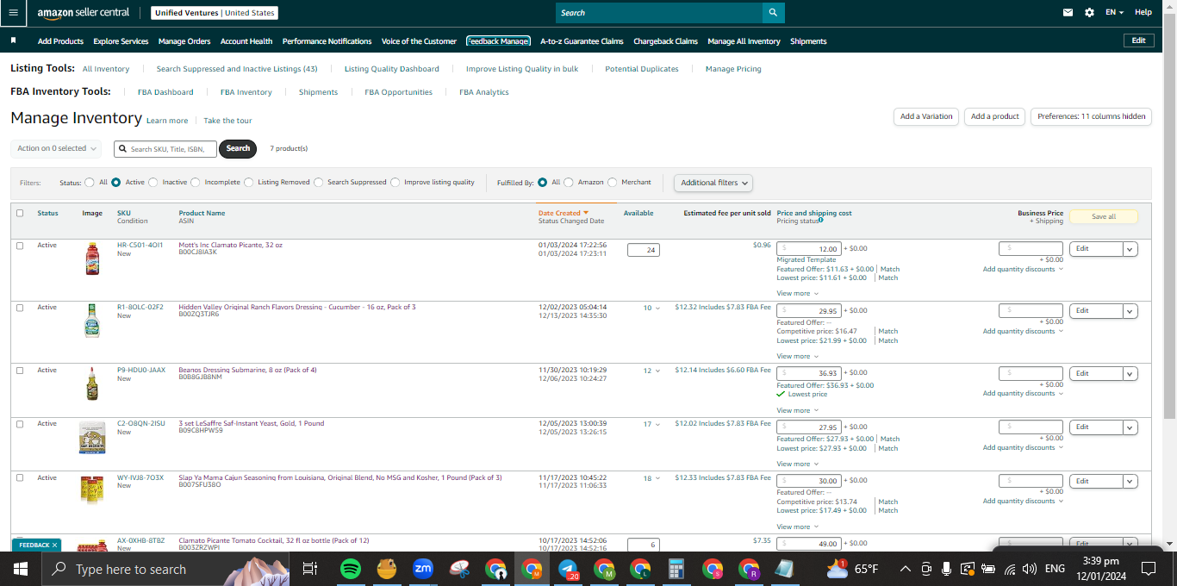
Task: Open the settings gear icon
Action: click(1090, 13)
